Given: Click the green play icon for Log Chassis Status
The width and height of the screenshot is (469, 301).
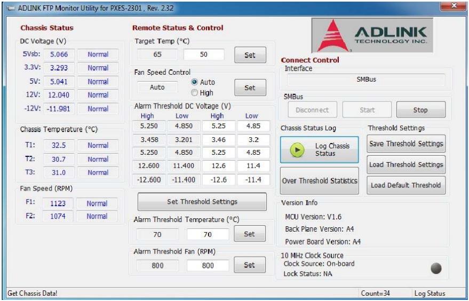Looking at the screenshot, I should tap(297, 149).
